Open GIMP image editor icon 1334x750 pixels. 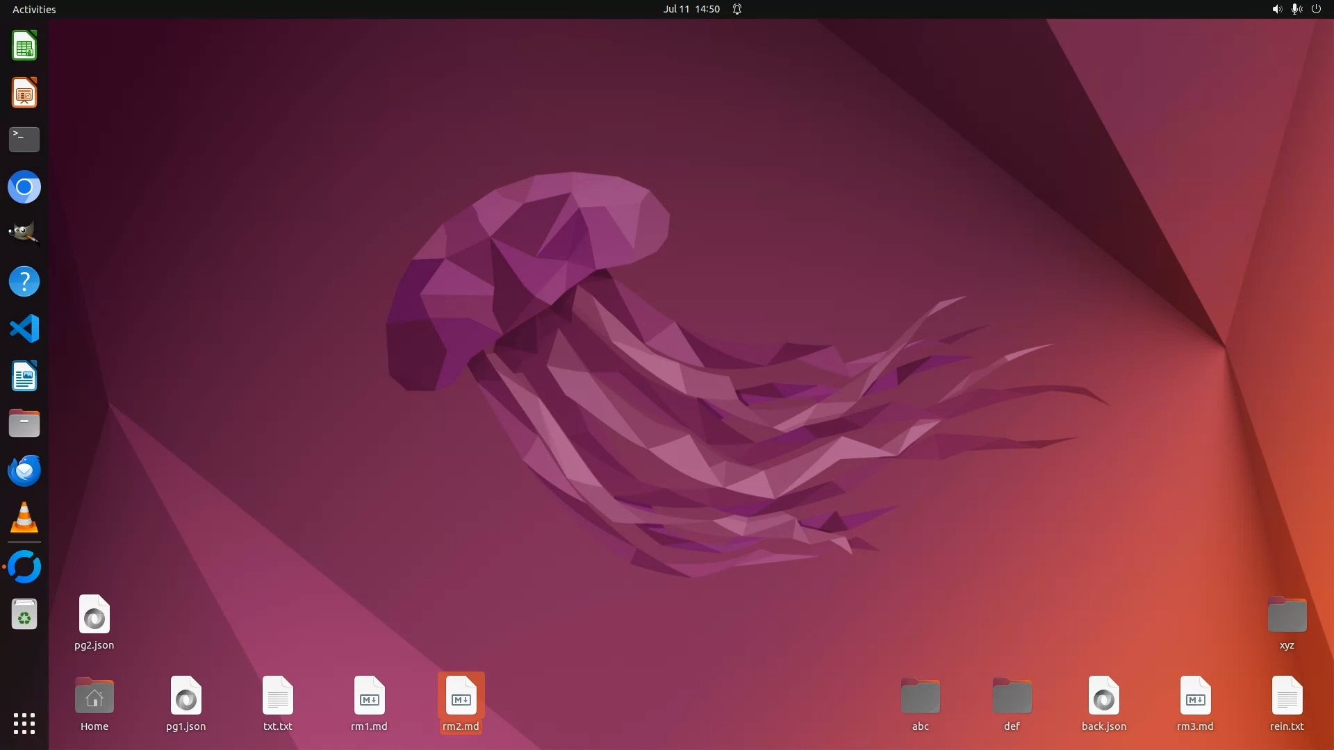pyautogui.click(x=24, y=234)
